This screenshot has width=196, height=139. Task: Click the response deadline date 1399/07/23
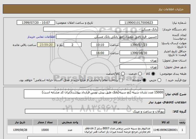point(139,45)
